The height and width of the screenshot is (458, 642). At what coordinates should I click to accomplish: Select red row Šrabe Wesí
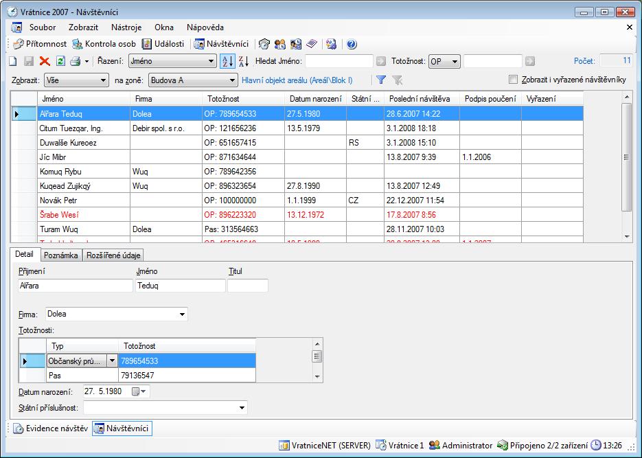[297, 214]
